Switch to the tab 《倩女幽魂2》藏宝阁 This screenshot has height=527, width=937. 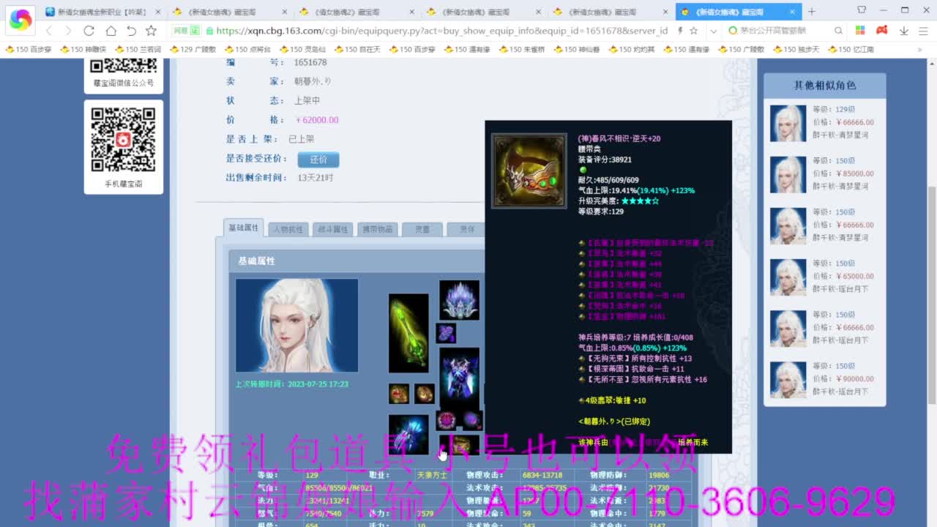356,12
